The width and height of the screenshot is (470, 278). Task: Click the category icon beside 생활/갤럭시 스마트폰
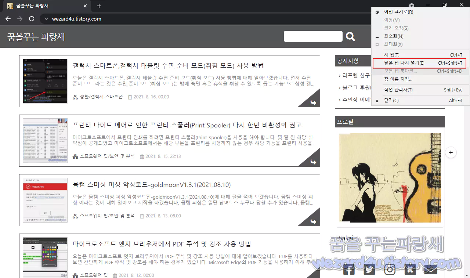point(75,97)
